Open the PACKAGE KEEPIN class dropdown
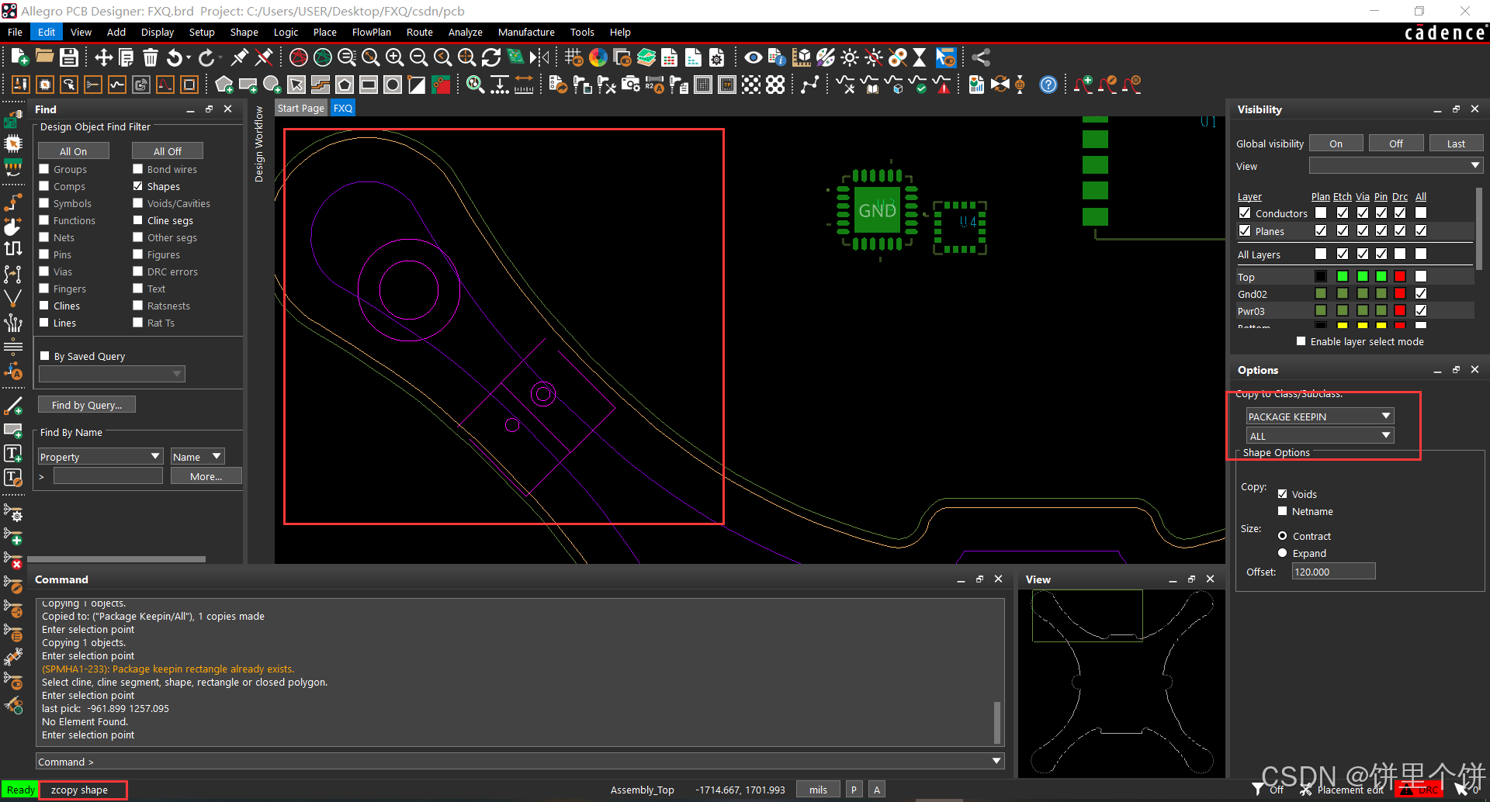The height and width of the screenshot is (802, 1490). pyautogui.click(x=1319, y=417)
